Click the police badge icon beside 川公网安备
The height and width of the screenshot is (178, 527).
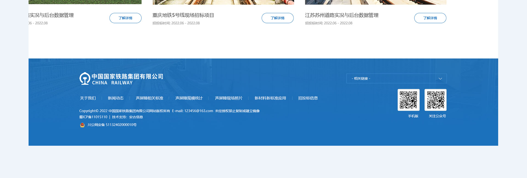click(x=82, y=125)
